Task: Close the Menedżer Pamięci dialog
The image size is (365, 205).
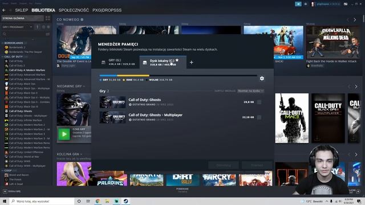Action: [x=271, y=36]
